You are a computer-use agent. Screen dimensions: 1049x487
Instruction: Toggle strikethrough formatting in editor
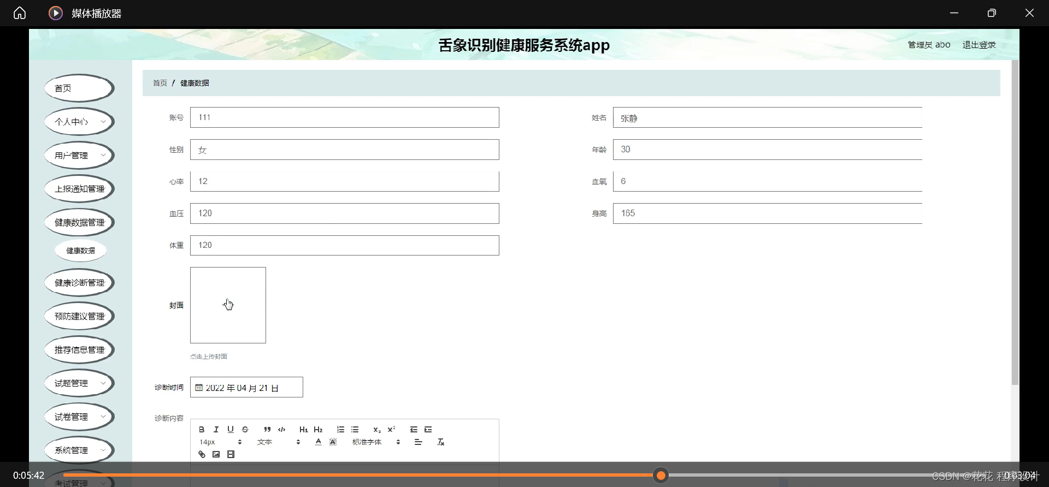click(x=245, y=430)
